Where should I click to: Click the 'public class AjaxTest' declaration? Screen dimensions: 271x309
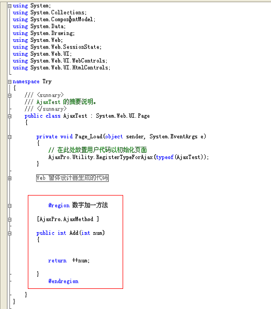pyautogui.click(x=56, y=116)
